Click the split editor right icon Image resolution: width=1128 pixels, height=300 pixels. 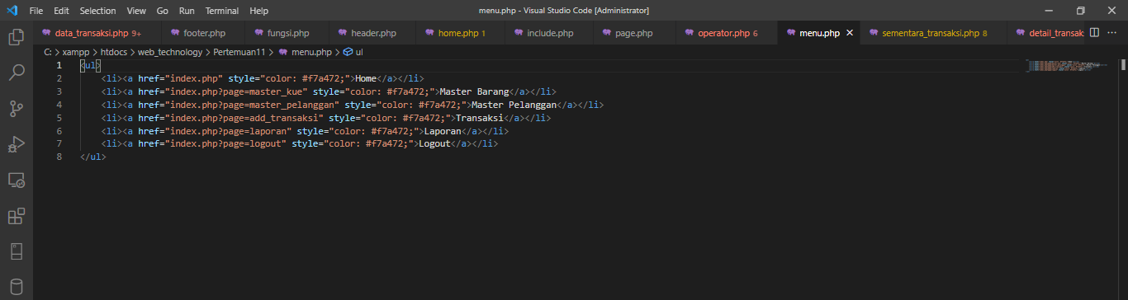(1094, 33)
